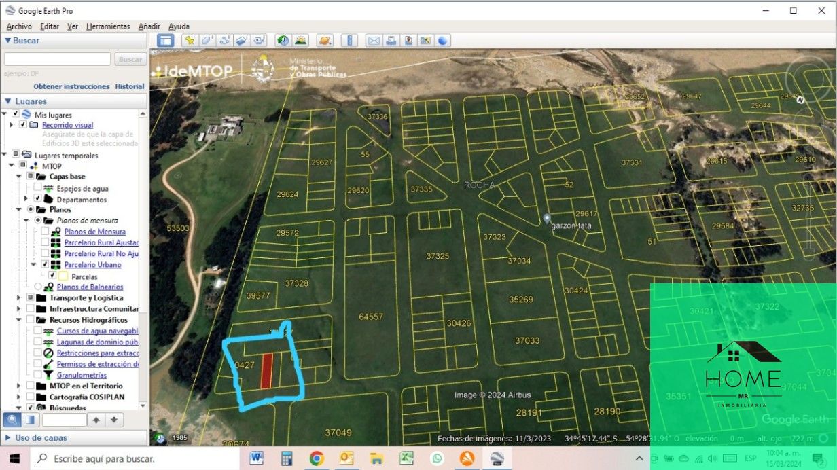This screenshot has height=470, width=837.
Task: Uncheck the Departamentos layer checkbox
Action: pos(37,198)
